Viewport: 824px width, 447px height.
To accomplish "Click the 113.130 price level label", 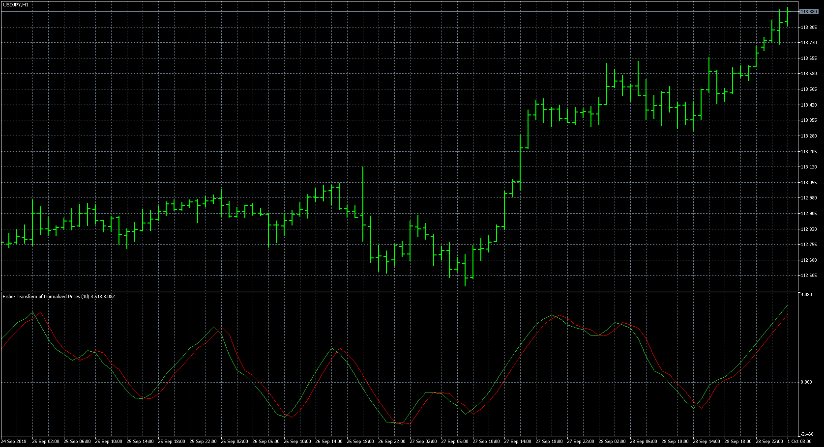I will tap(809, 167).
